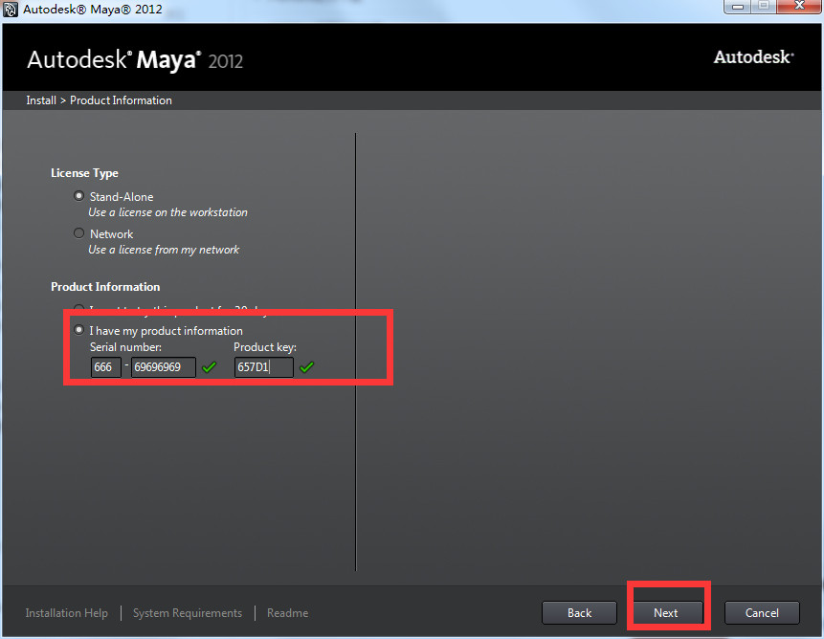Cancel the Maya installation
The height and width of the screenshot is (639, 824).
click(762, 613)
